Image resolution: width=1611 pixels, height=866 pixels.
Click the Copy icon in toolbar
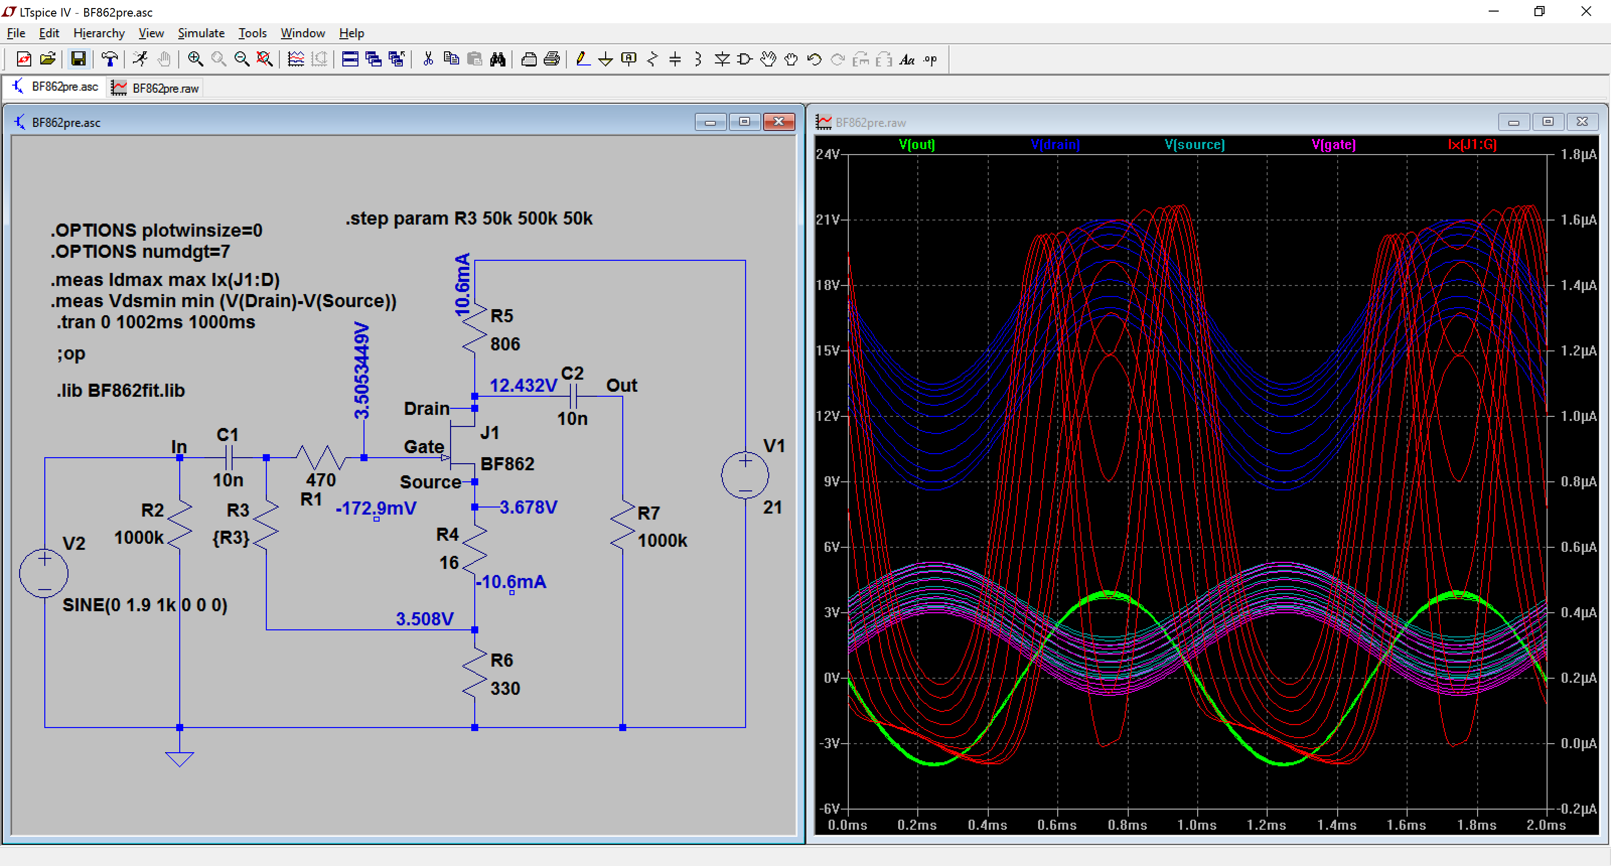point(451,59)
